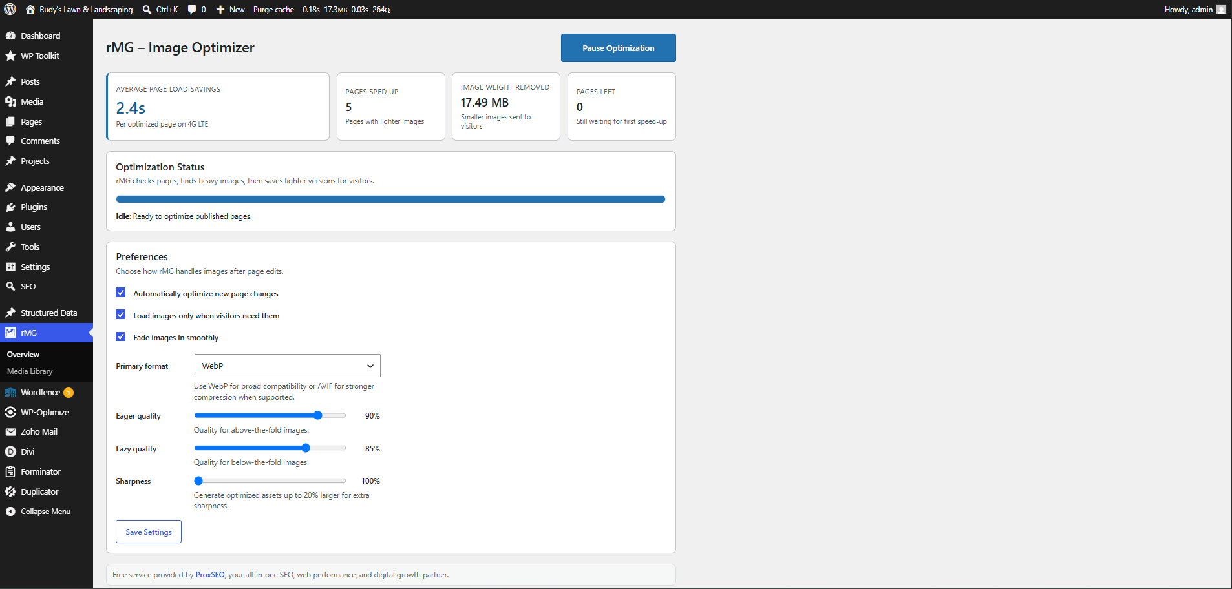Click the WordPress logo icon
The height and width of the screenshot is (589, 1232).
coord(10,9)
